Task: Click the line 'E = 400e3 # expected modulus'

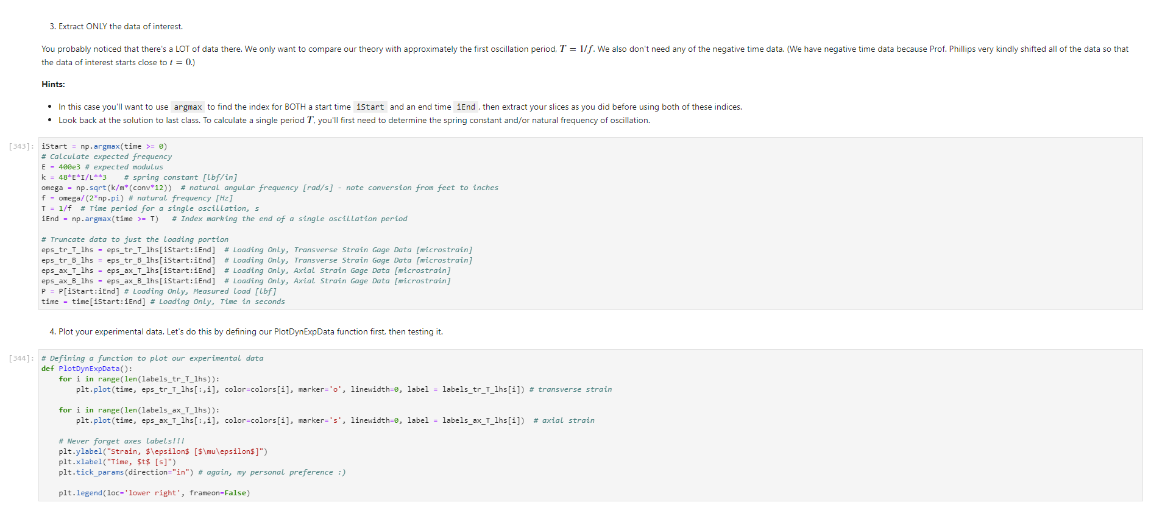Action: [102, 167]
